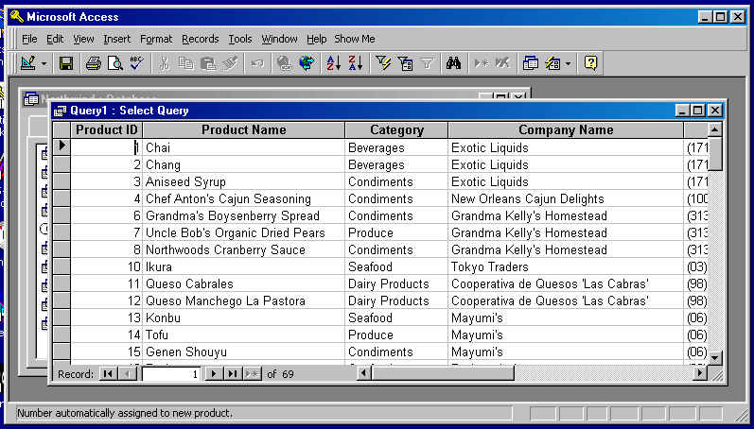This screenshot has width=754, height=429.
Task: Click the horizontal scrollbar left arrow
Action: (x=364, y=373)
